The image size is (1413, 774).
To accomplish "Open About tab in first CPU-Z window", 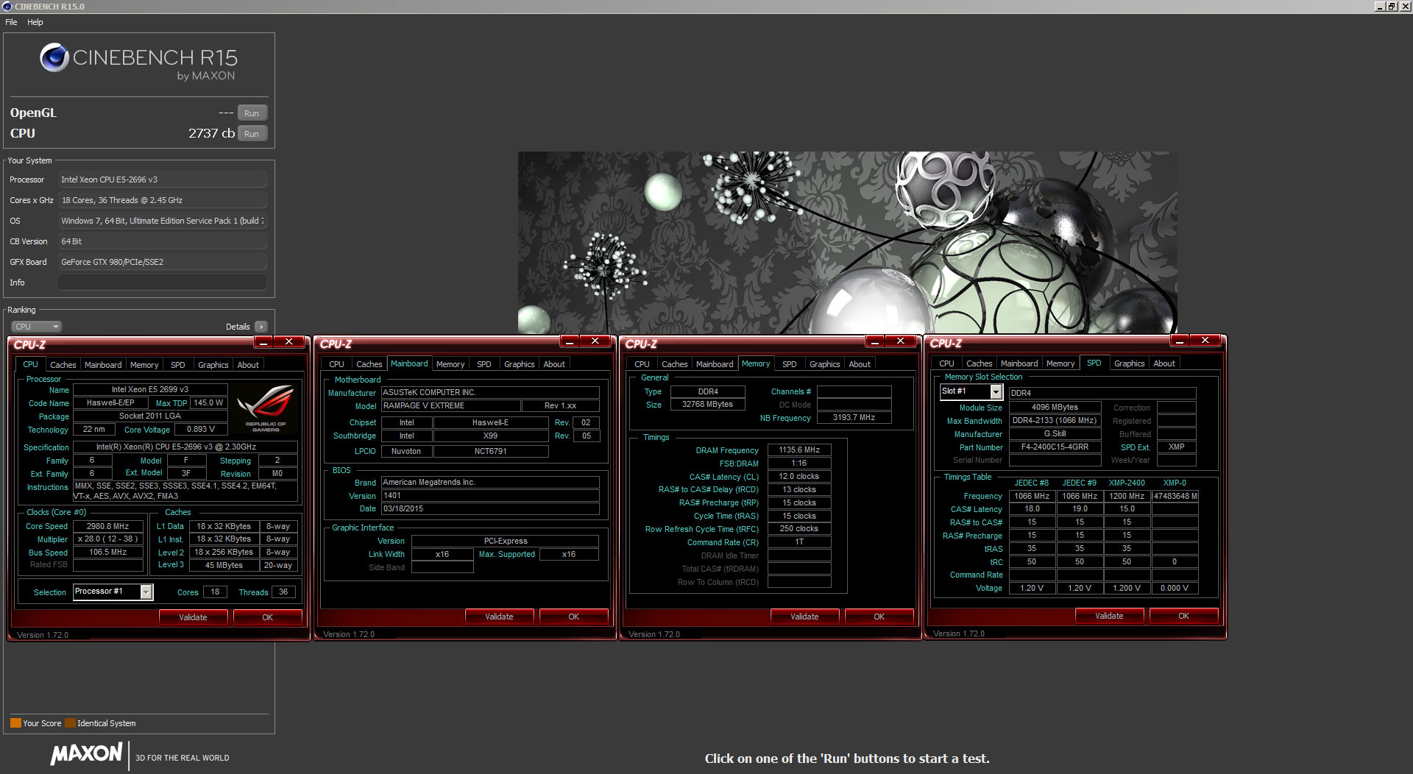I will pyautogui.click(x=248, y=365).
